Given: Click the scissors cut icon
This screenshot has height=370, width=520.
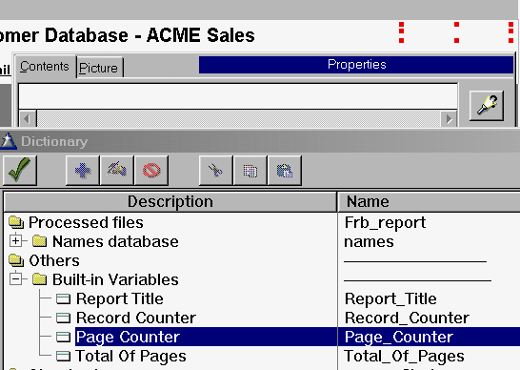Looking at the screenshot, I should pyautogui.click(x=215, y=171).
